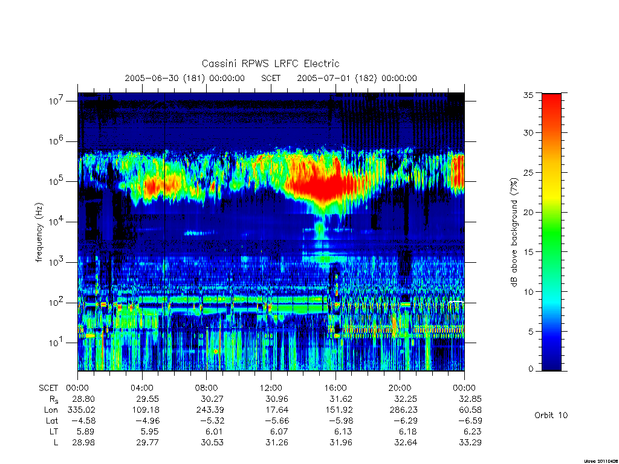
Task: Click the colorbar value 35
Action: coord(528,95)
